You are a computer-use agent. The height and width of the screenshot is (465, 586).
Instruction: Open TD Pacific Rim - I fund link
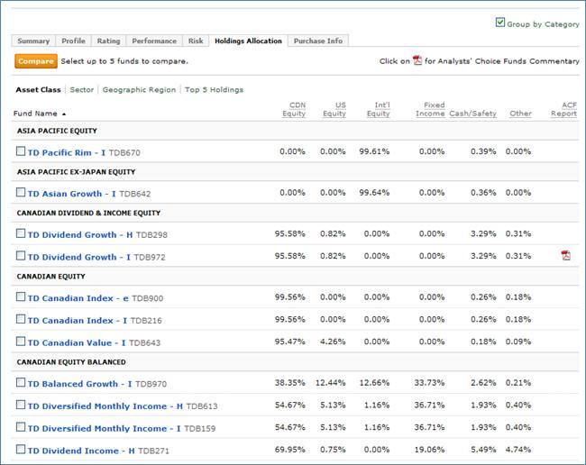[67, 153]
